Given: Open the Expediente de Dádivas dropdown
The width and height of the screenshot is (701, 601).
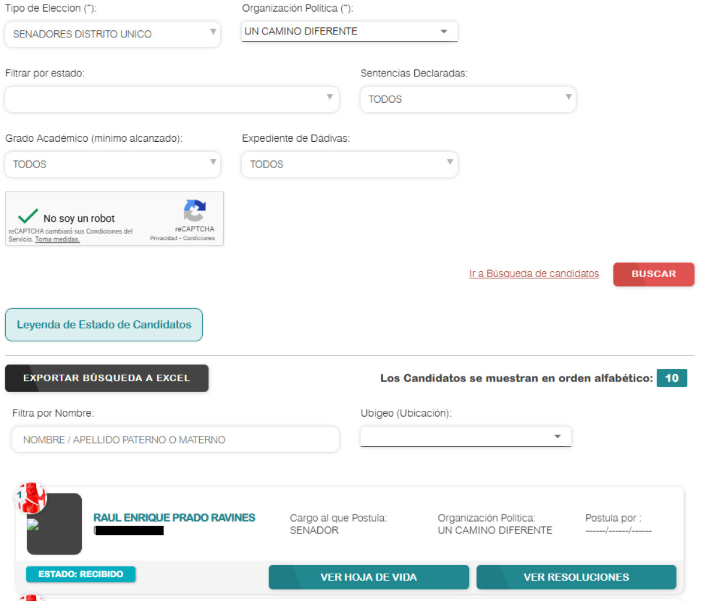Looking at the screenshot, I should 349,165.
